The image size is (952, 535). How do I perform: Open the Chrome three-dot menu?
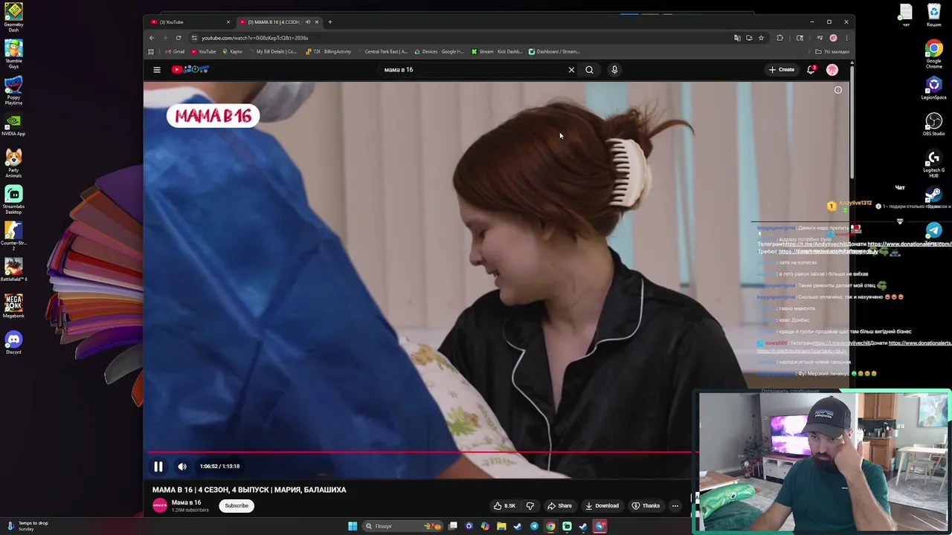click(846, 38)
